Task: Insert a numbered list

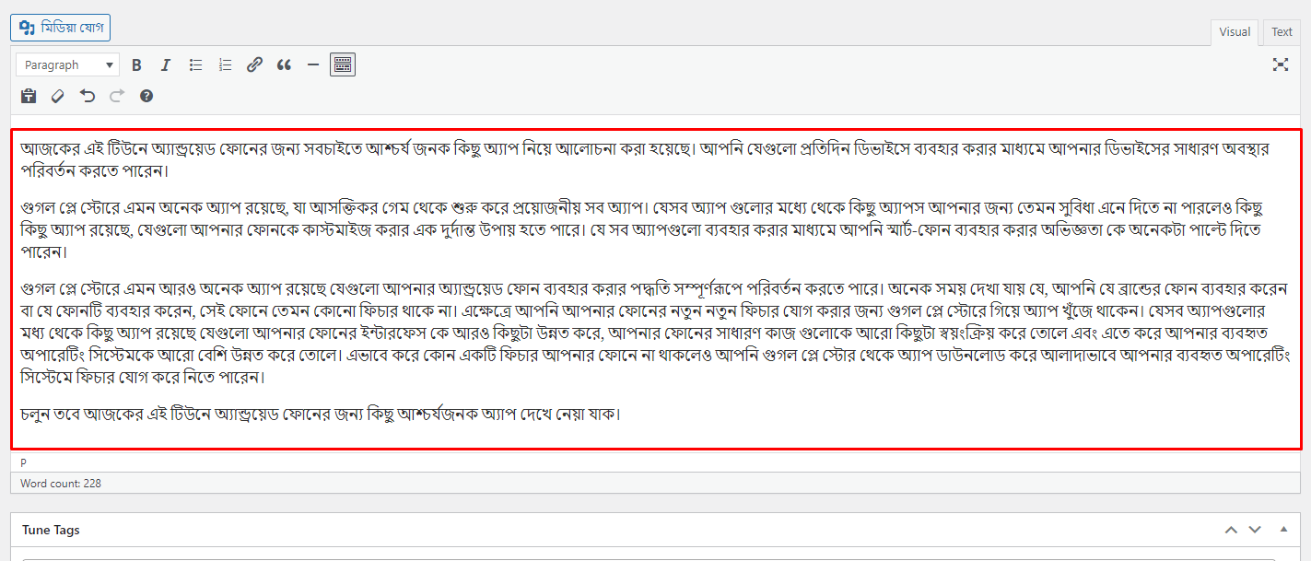Action: point(225,64)
